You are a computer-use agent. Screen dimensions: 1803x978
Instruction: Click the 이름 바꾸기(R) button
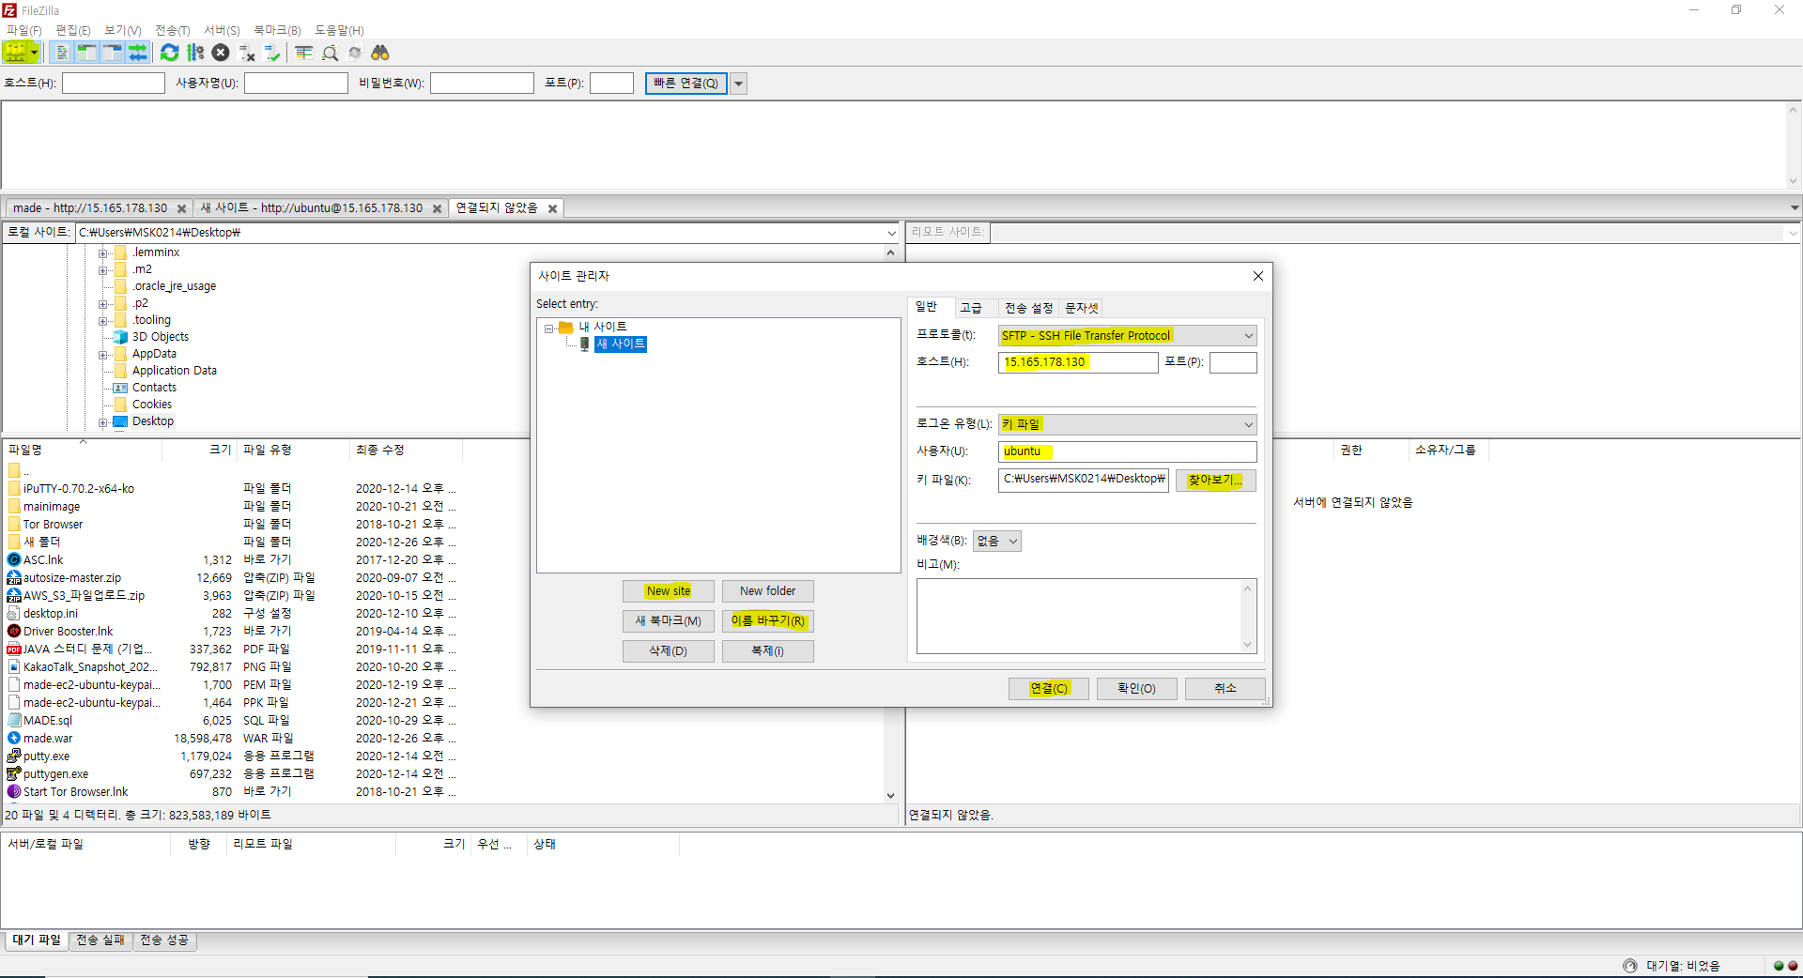click(767, 621)
